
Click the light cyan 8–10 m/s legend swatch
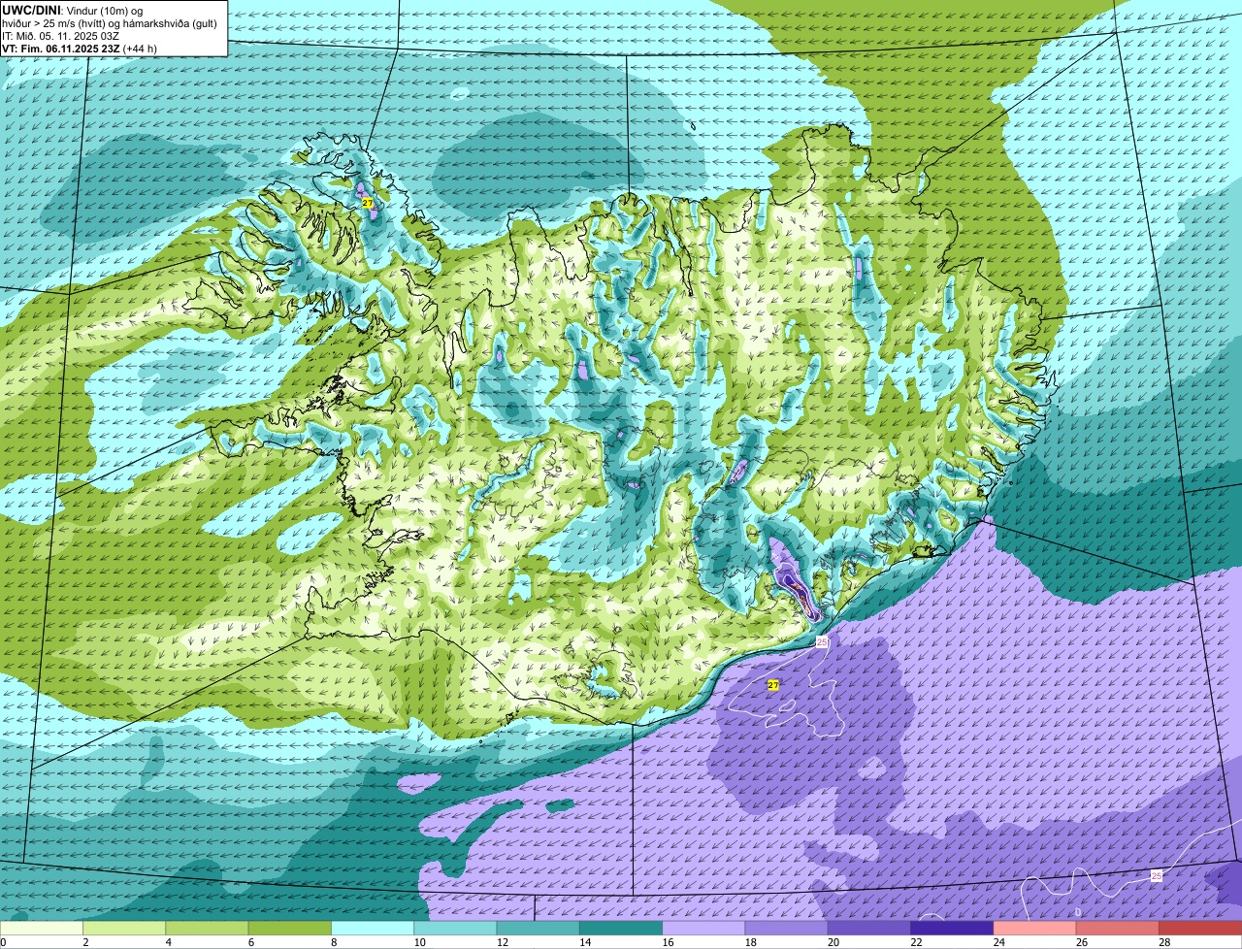[x=373, y=929]
